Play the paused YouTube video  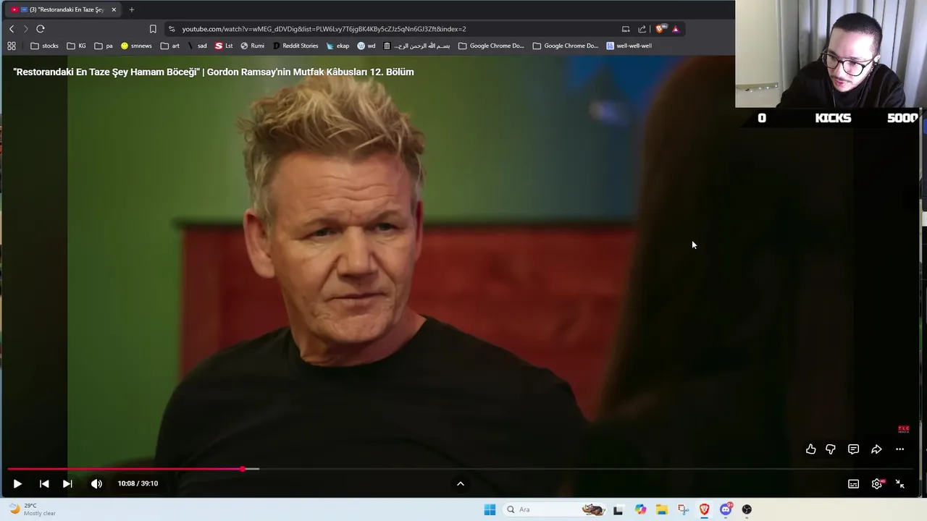pyautogui.click(x=17, y=483)
